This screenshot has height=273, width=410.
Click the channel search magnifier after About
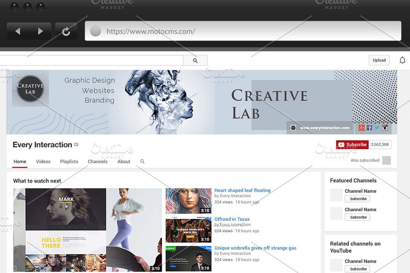(142, 161)
